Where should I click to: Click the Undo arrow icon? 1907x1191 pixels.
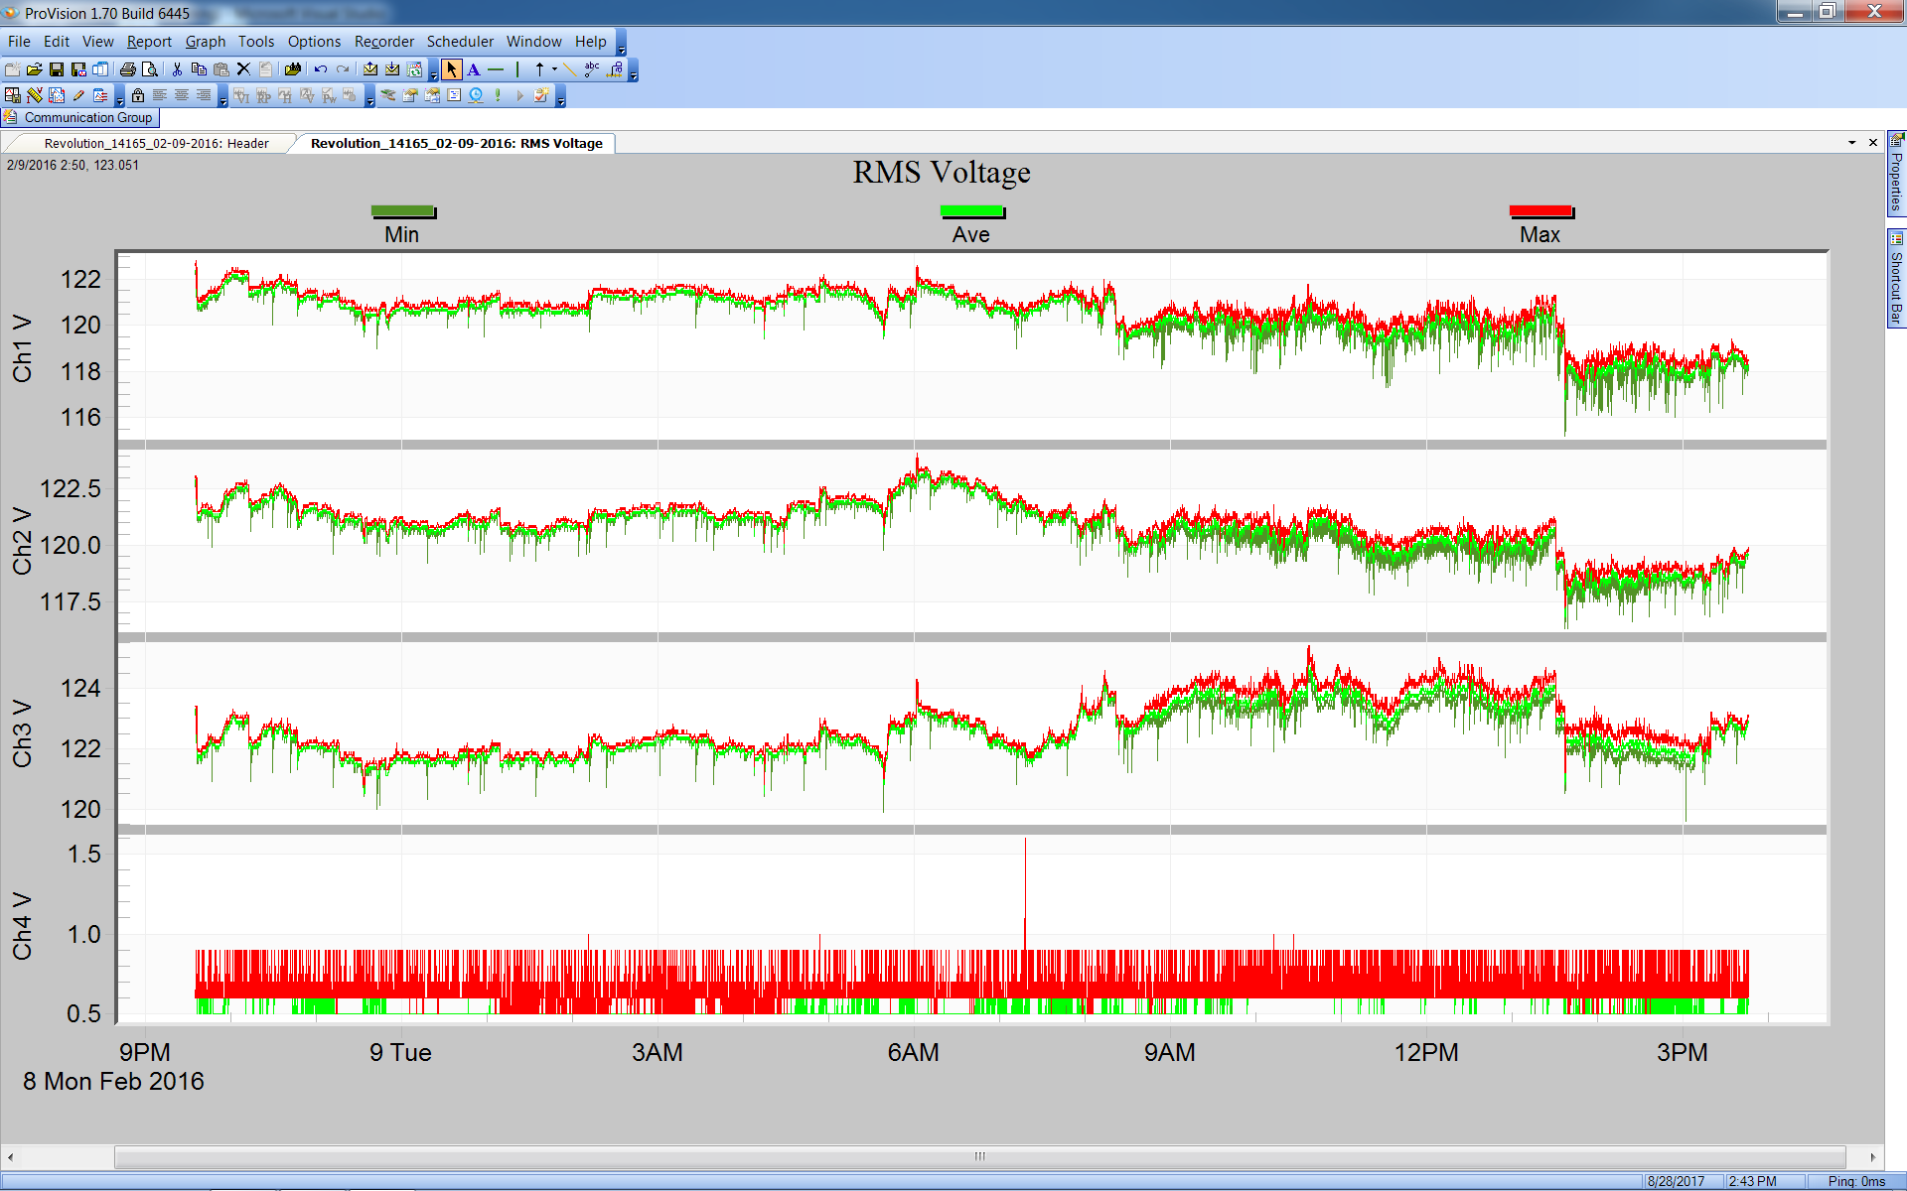click(x=320, y=69)
